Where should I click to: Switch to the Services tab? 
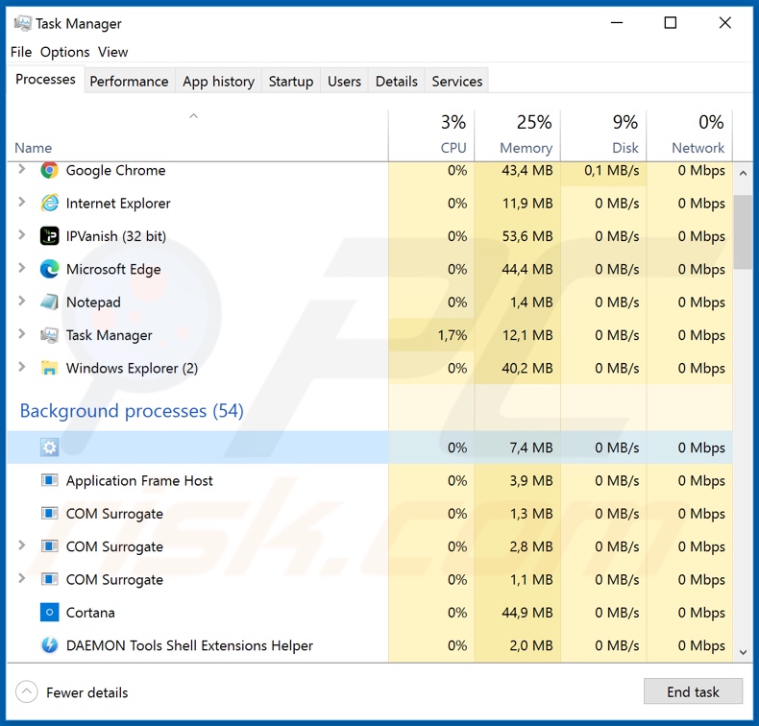[x=457, y=81]
